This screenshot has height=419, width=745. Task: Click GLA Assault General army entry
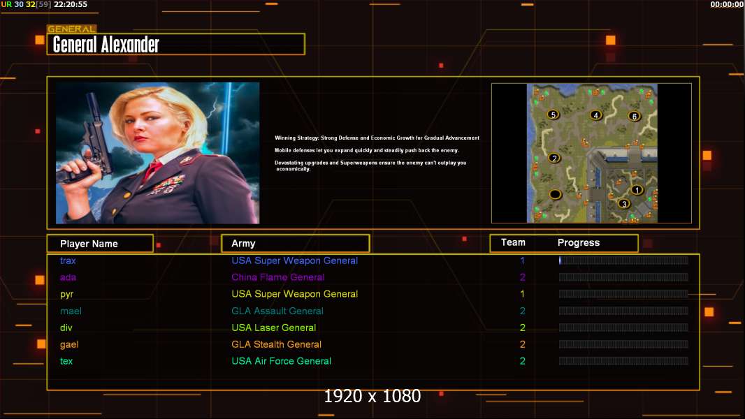coord(277,311)
